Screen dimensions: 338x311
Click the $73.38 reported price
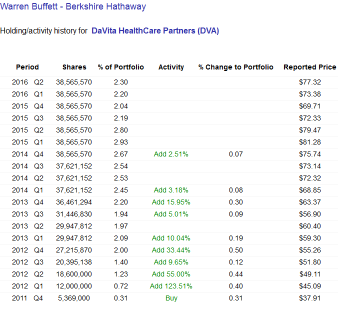[x=310, y=94]
